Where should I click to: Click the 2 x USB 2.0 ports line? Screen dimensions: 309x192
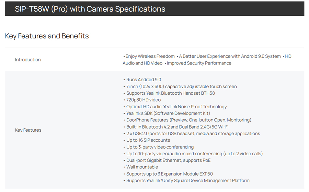[193, 133]
